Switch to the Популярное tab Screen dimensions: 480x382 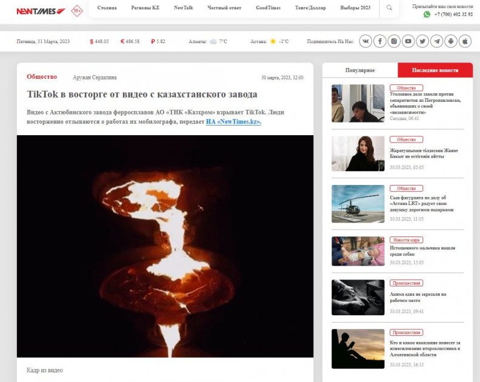[x=360, y=70]
